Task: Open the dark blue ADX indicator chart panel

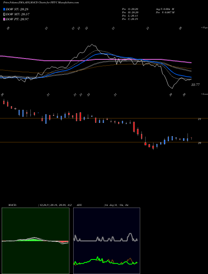Action: [106, 241]
